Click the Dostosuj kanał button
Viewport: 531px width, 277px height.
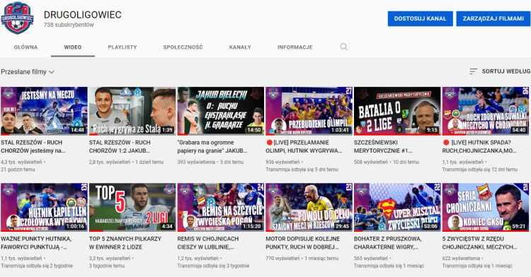(421, 18)
